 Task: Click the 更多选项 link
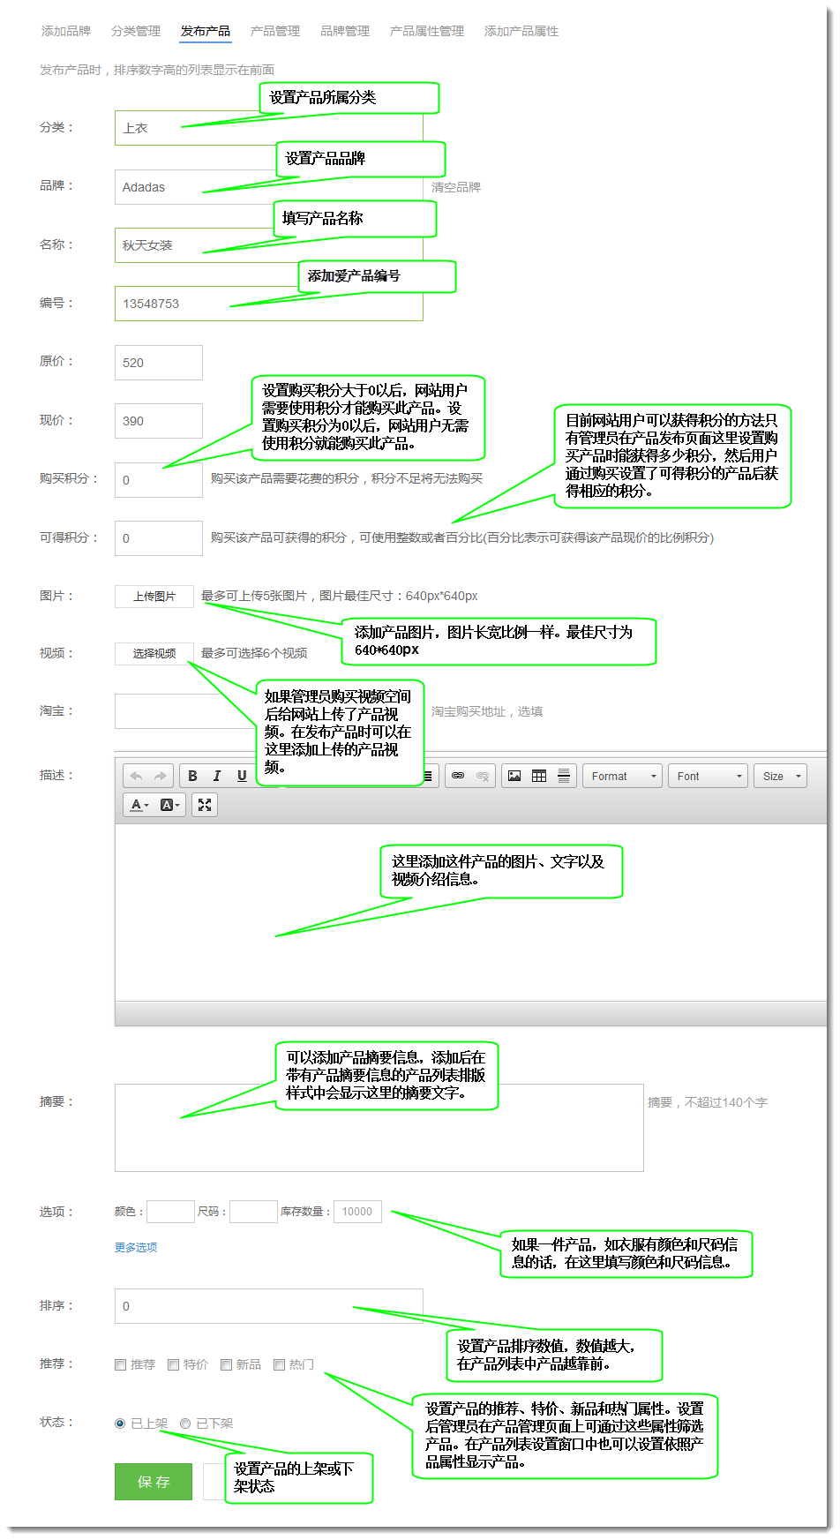136,1247
